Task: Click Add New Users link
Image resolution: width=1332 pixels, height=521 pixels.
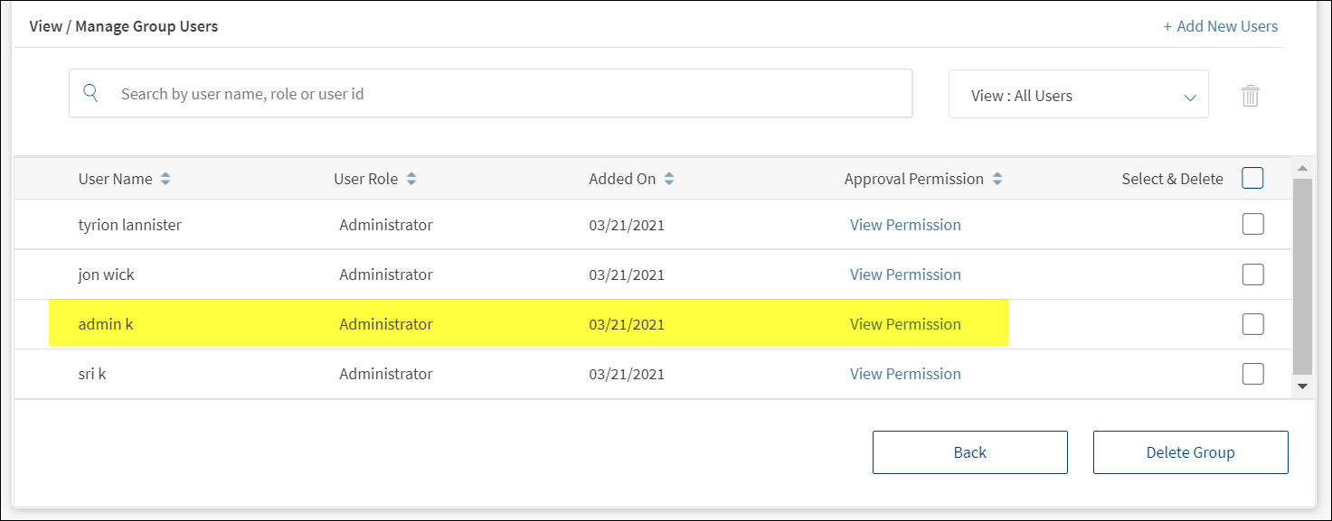Action: 1221,26
